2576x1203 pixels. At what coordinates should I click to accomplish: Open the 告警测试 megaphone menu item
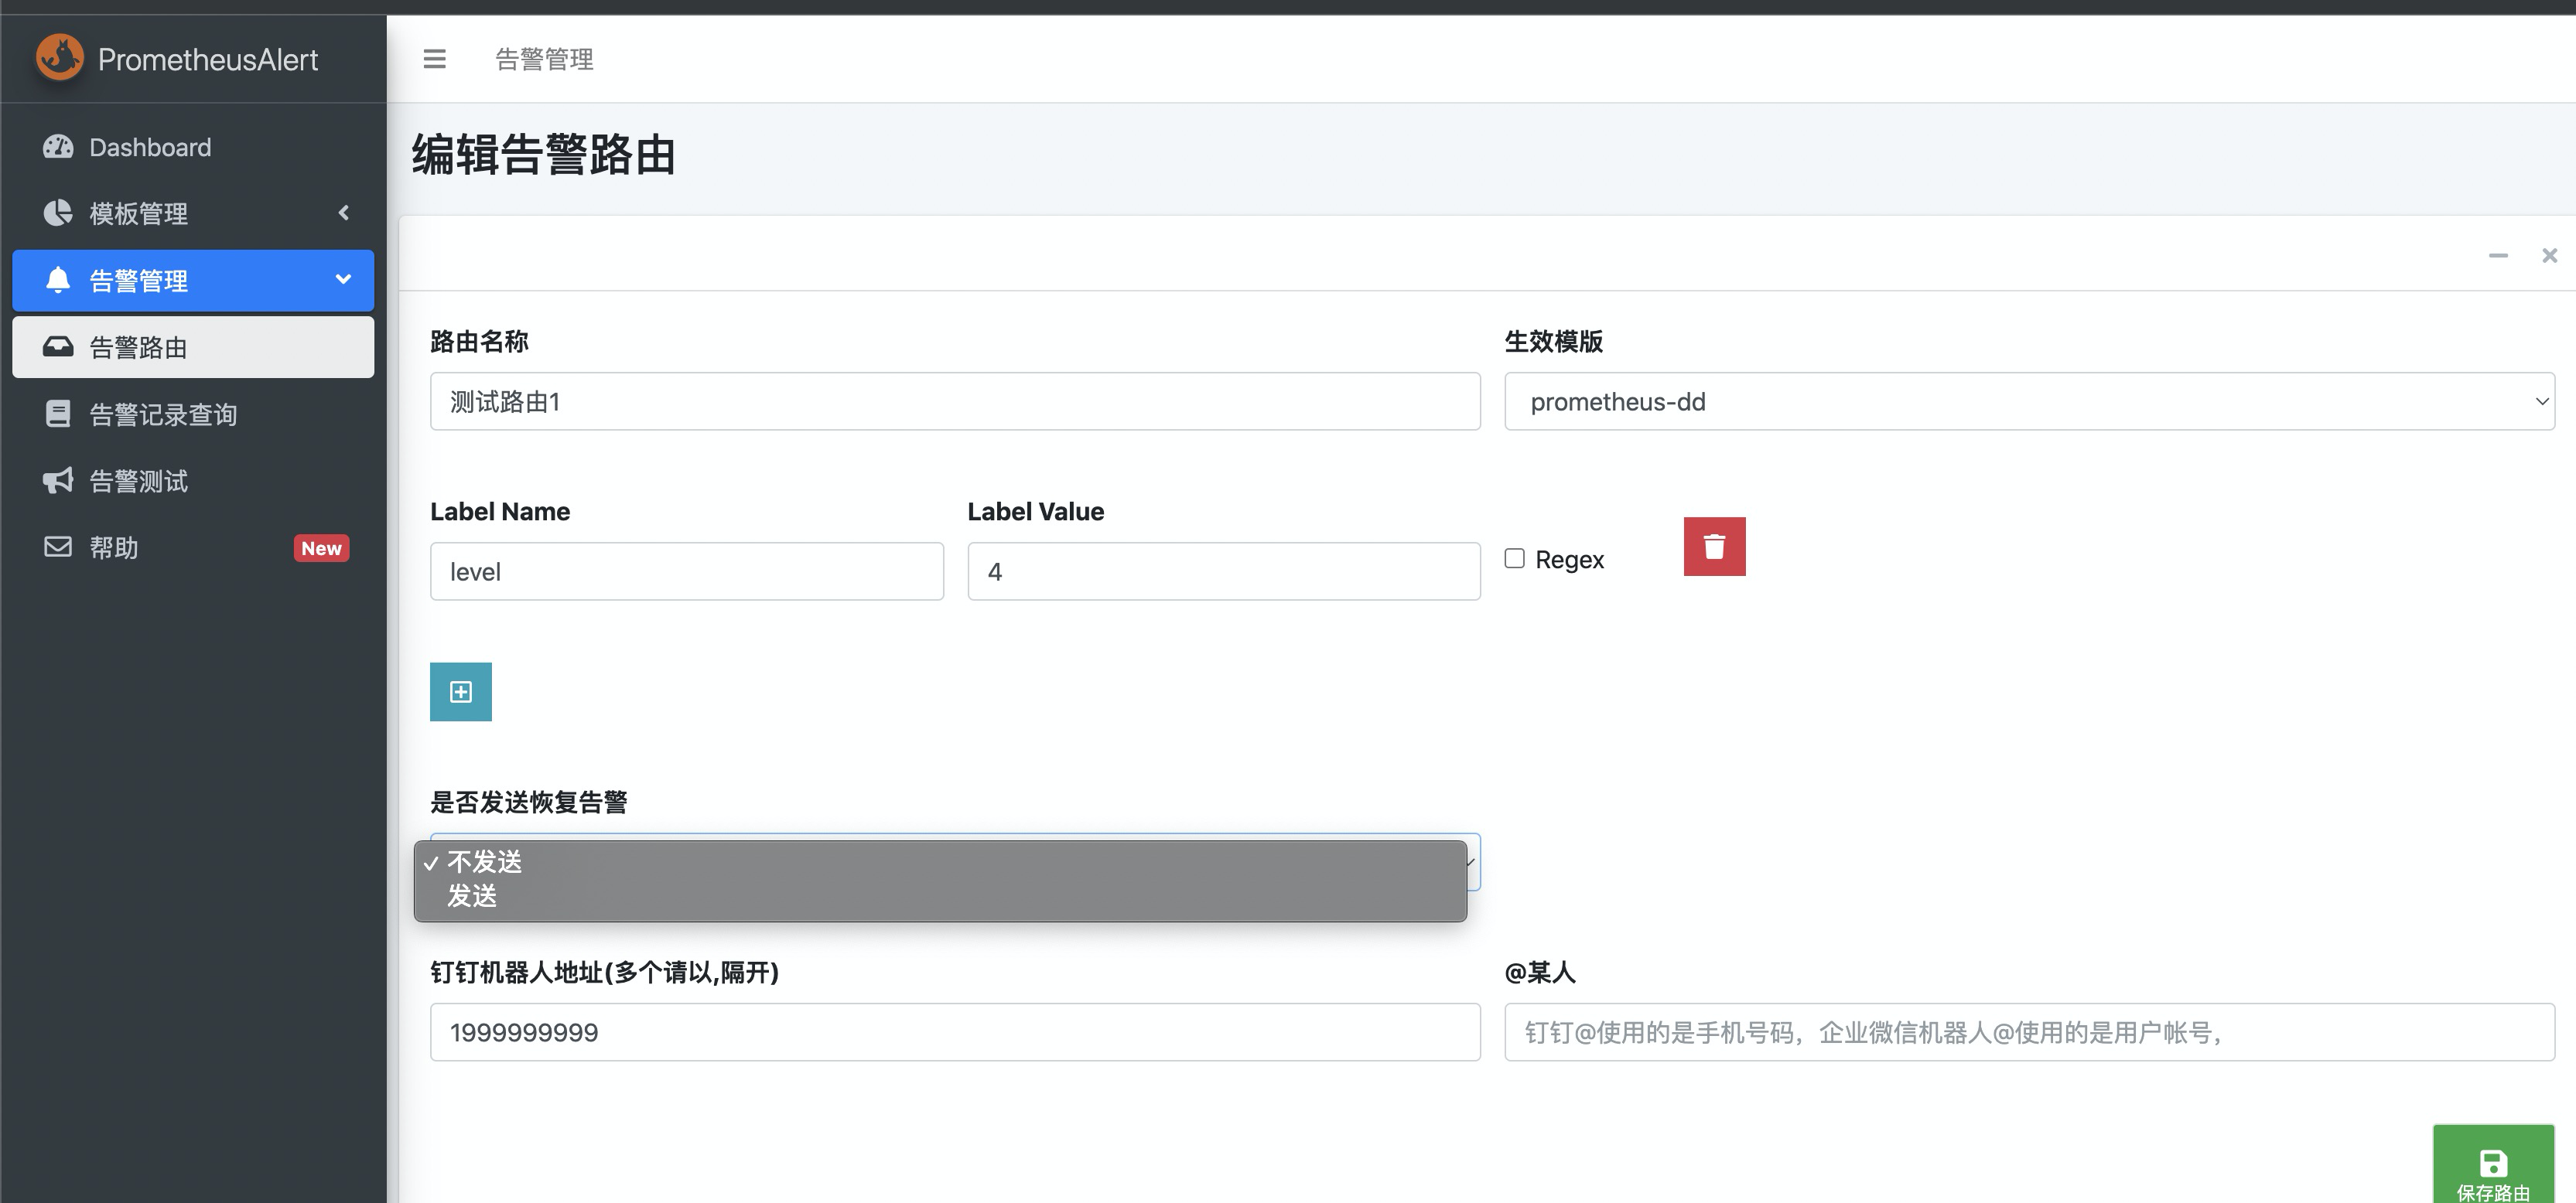click(138, 481)
